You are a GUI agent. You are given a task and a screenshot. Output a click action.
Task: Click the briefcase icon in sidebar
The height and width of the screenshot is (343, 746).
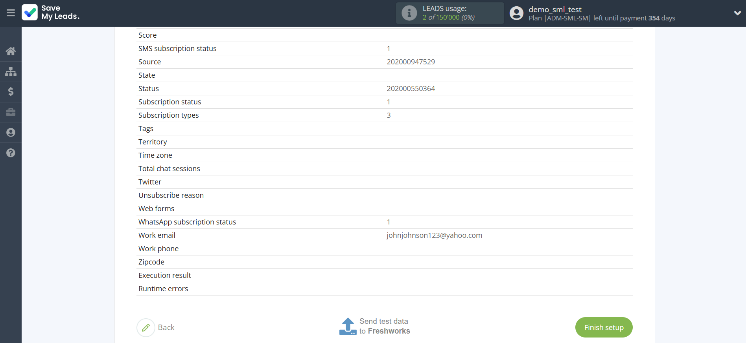(x=11, y=112)
